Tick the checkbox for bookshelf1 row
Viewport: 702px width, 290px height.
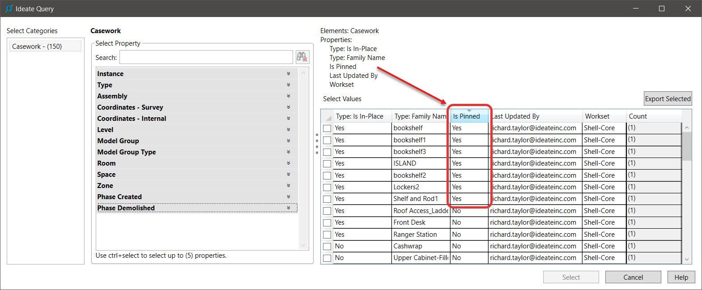(327, 140)
